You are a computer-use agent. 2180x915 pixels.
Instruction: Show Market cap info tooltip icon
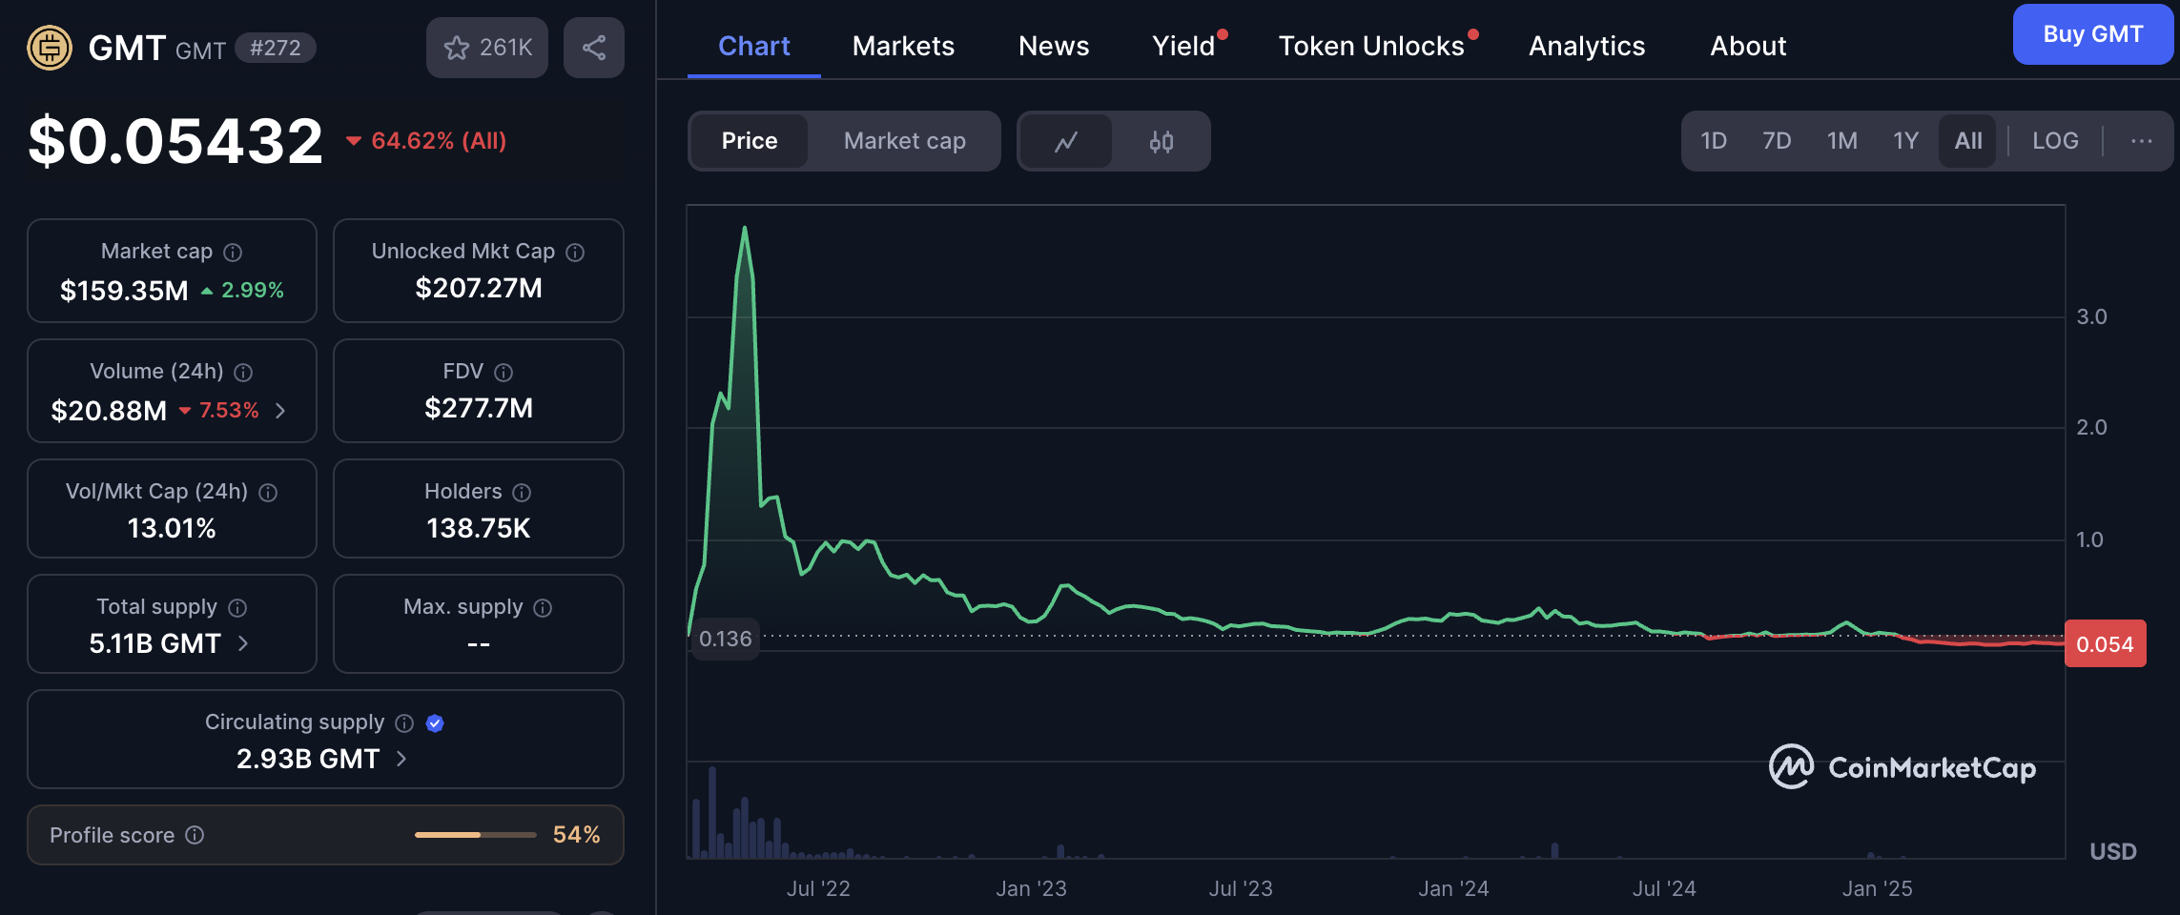pos(233,253)
